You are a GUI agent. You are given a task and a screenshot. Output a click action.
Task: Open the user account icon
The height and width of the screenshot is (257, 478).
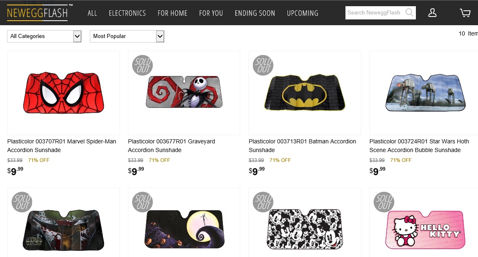(x=432, y=13)
